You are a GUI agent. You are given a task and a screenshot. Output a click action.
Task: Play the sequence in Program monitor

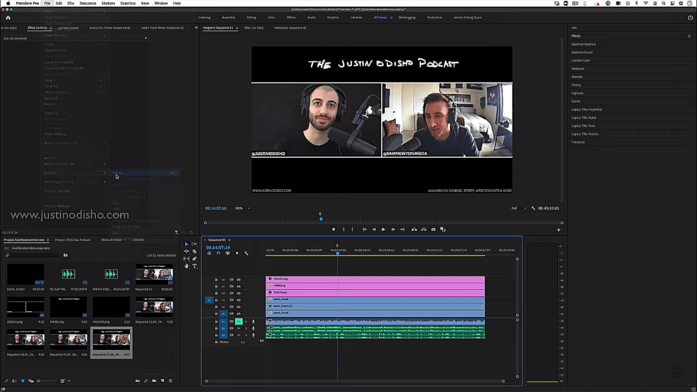pyautogui.click(x=383, y=229)
